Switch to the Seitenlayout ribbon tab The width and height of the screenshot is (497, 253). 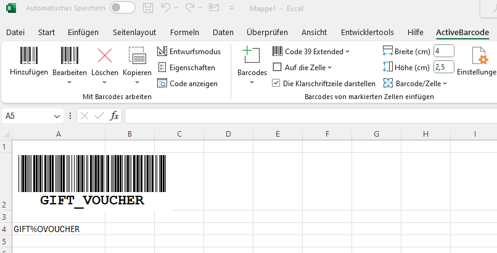(x=134, y=32)
